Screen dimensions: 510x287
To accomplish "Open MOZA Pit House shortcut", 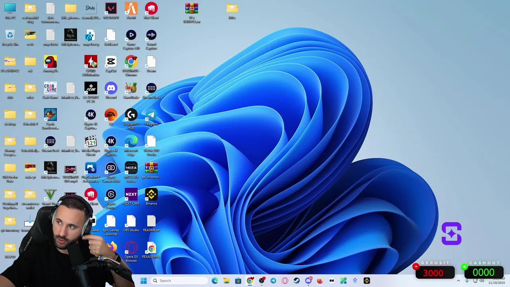I will 131,172.
